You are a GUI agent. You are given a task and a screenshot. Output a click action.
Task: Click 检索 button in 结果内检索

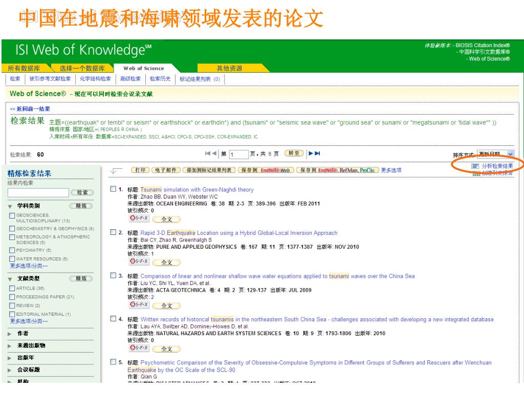pyautogui.click(x=82, y=192)
